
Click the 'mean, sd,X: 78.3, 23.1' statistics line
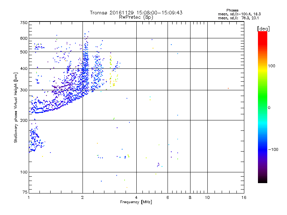point(238,18)
